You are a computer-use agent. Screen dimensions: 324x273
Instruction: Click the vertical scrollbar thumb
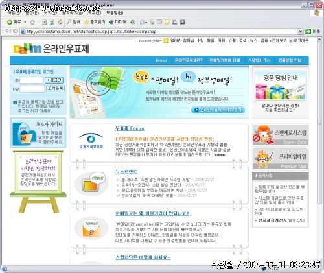[x=319, y=123]
